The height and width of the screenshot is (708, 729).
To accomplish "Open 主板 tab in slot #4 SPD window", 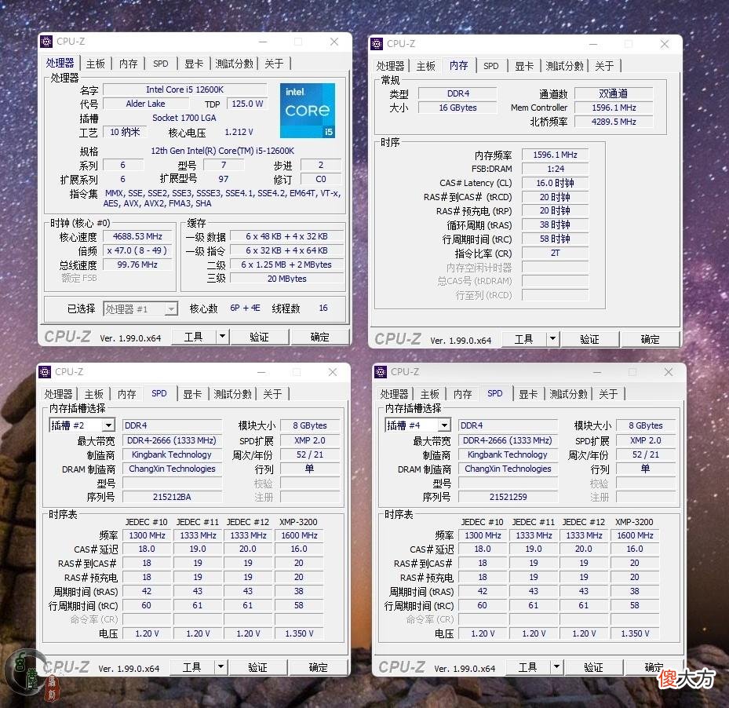I will click(x=429, y=394).
